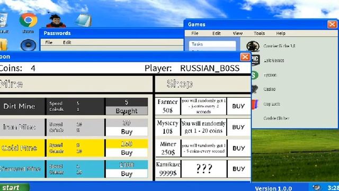Open the cartoon character desktop icon
This screenshot has width=339, height=191.
pyautogui.click(x=56, y=21)
